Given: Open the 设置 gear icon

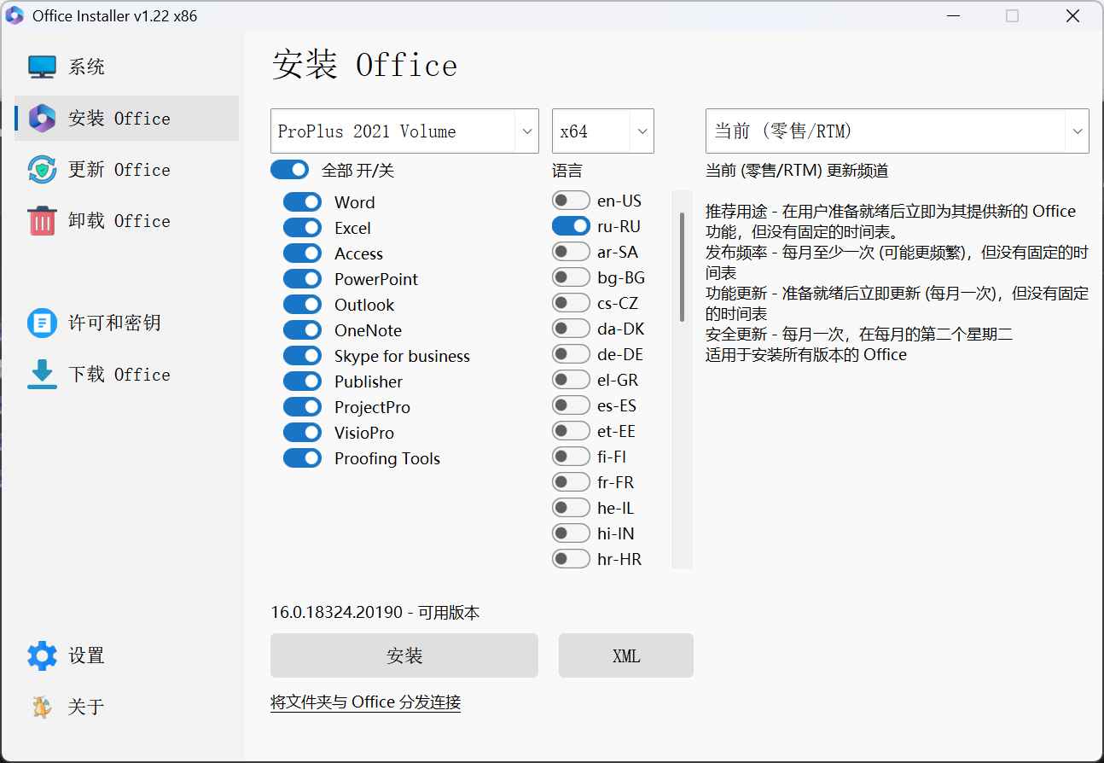Looking at the screenshot, I should coord(41,655).
